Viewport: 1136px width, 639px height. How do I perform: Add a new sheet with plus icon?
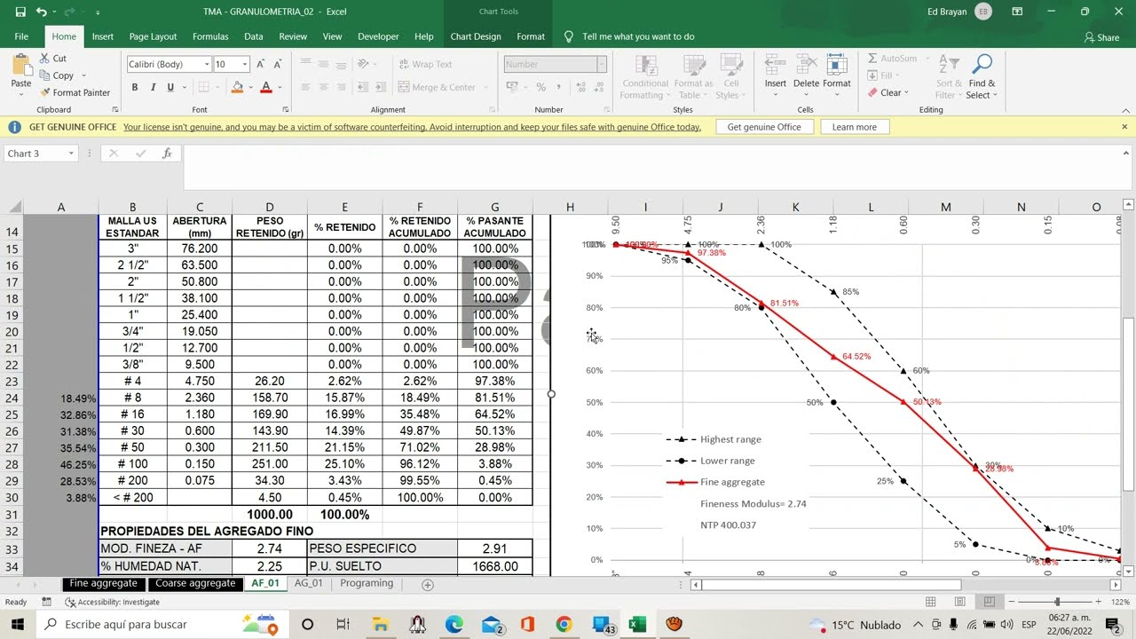pos(428,585)
